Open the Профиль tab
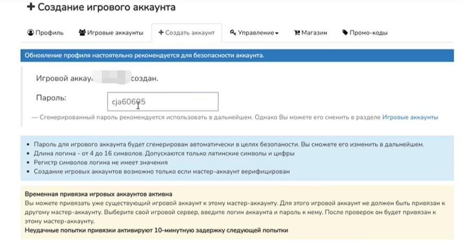 point(45,33)
